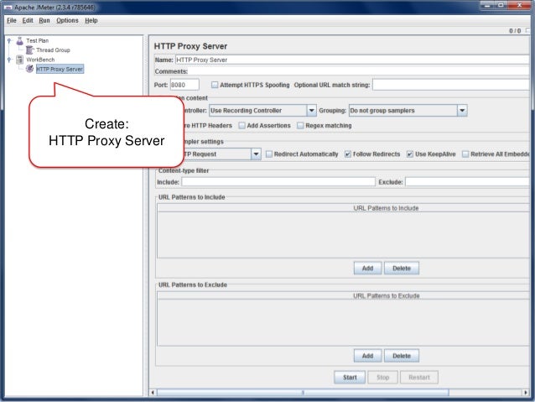Click the HTTP Proxy Server panel heading
Screen dimensions: 535x402
pos(190,46)
